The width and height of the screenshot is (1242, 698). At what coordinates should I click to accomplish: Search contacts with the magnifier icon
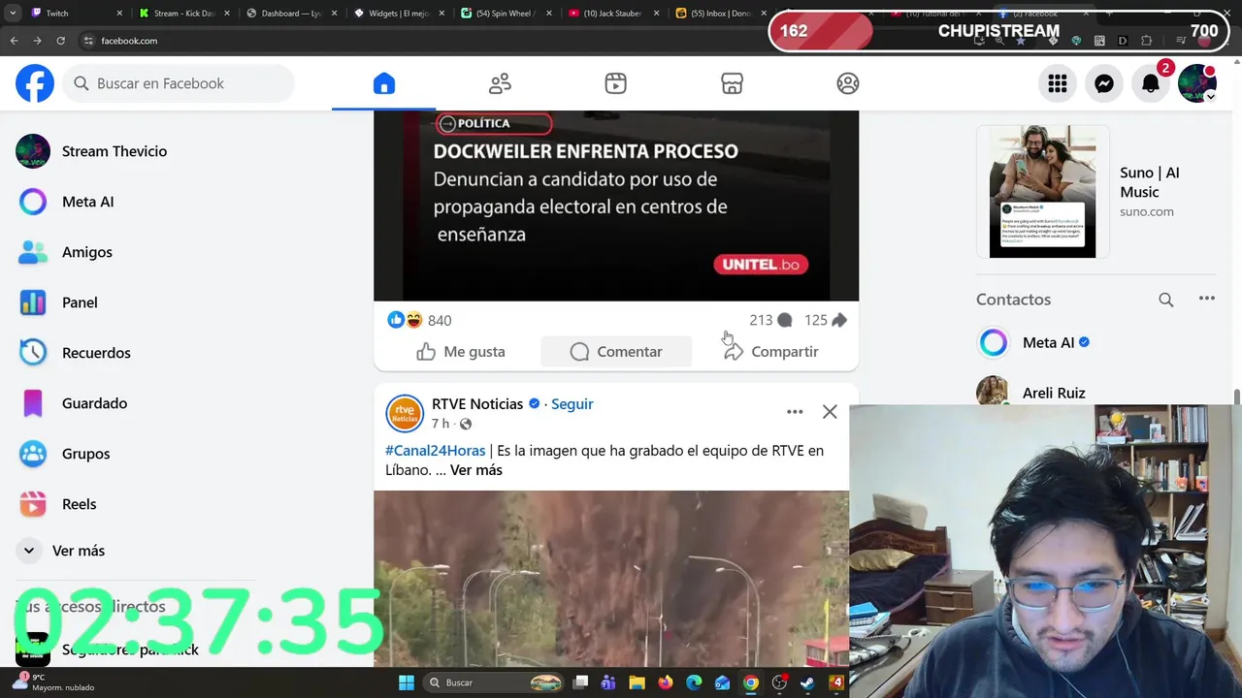point(1166,300)
